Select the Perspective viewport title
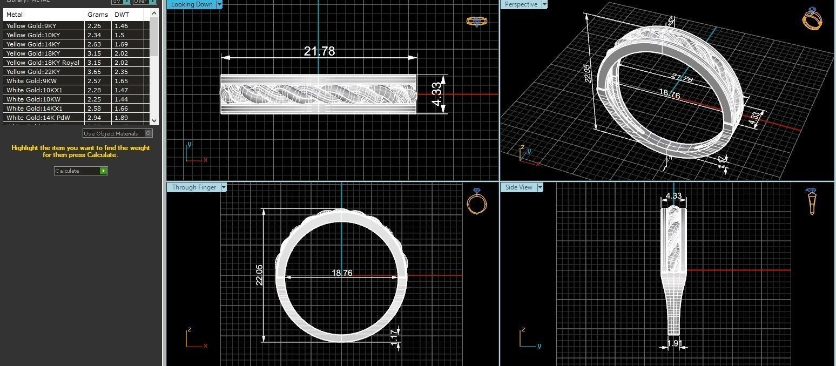The height and width of the screenshot is (366, 836). click(x=521, y=4)
